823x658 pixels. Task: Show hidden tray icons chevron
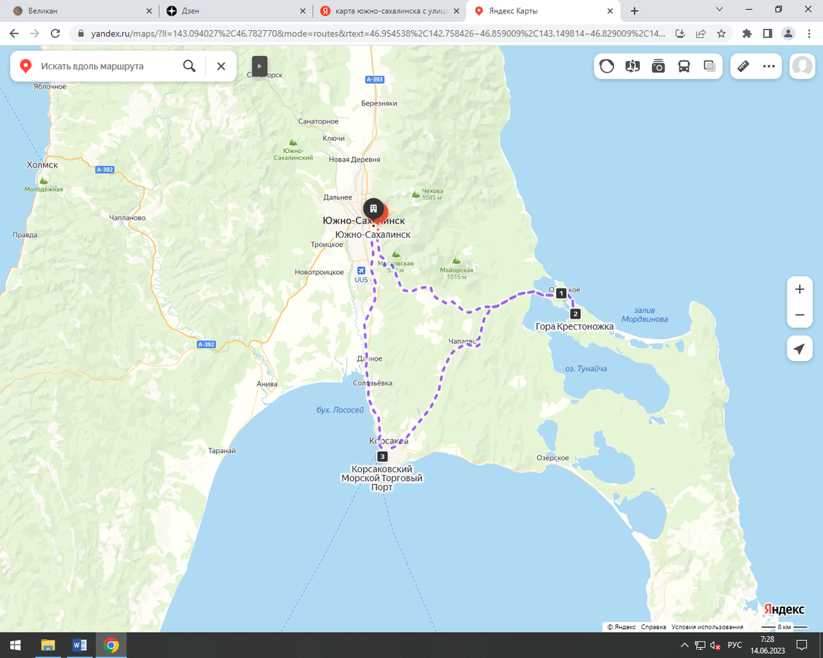[684, 645]
